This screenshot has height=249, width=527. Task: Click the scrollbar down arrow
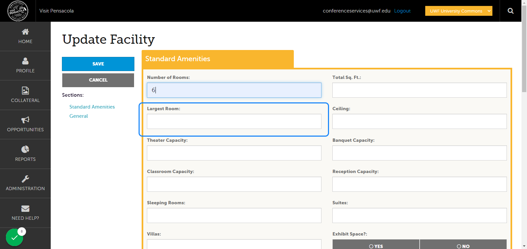pyautogui.click(x=524, y=246)
